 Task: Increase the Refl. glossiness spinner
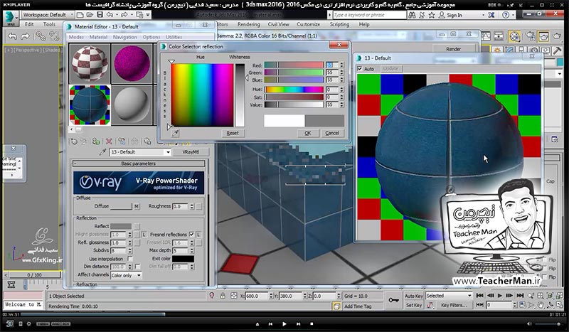point(129,241)
